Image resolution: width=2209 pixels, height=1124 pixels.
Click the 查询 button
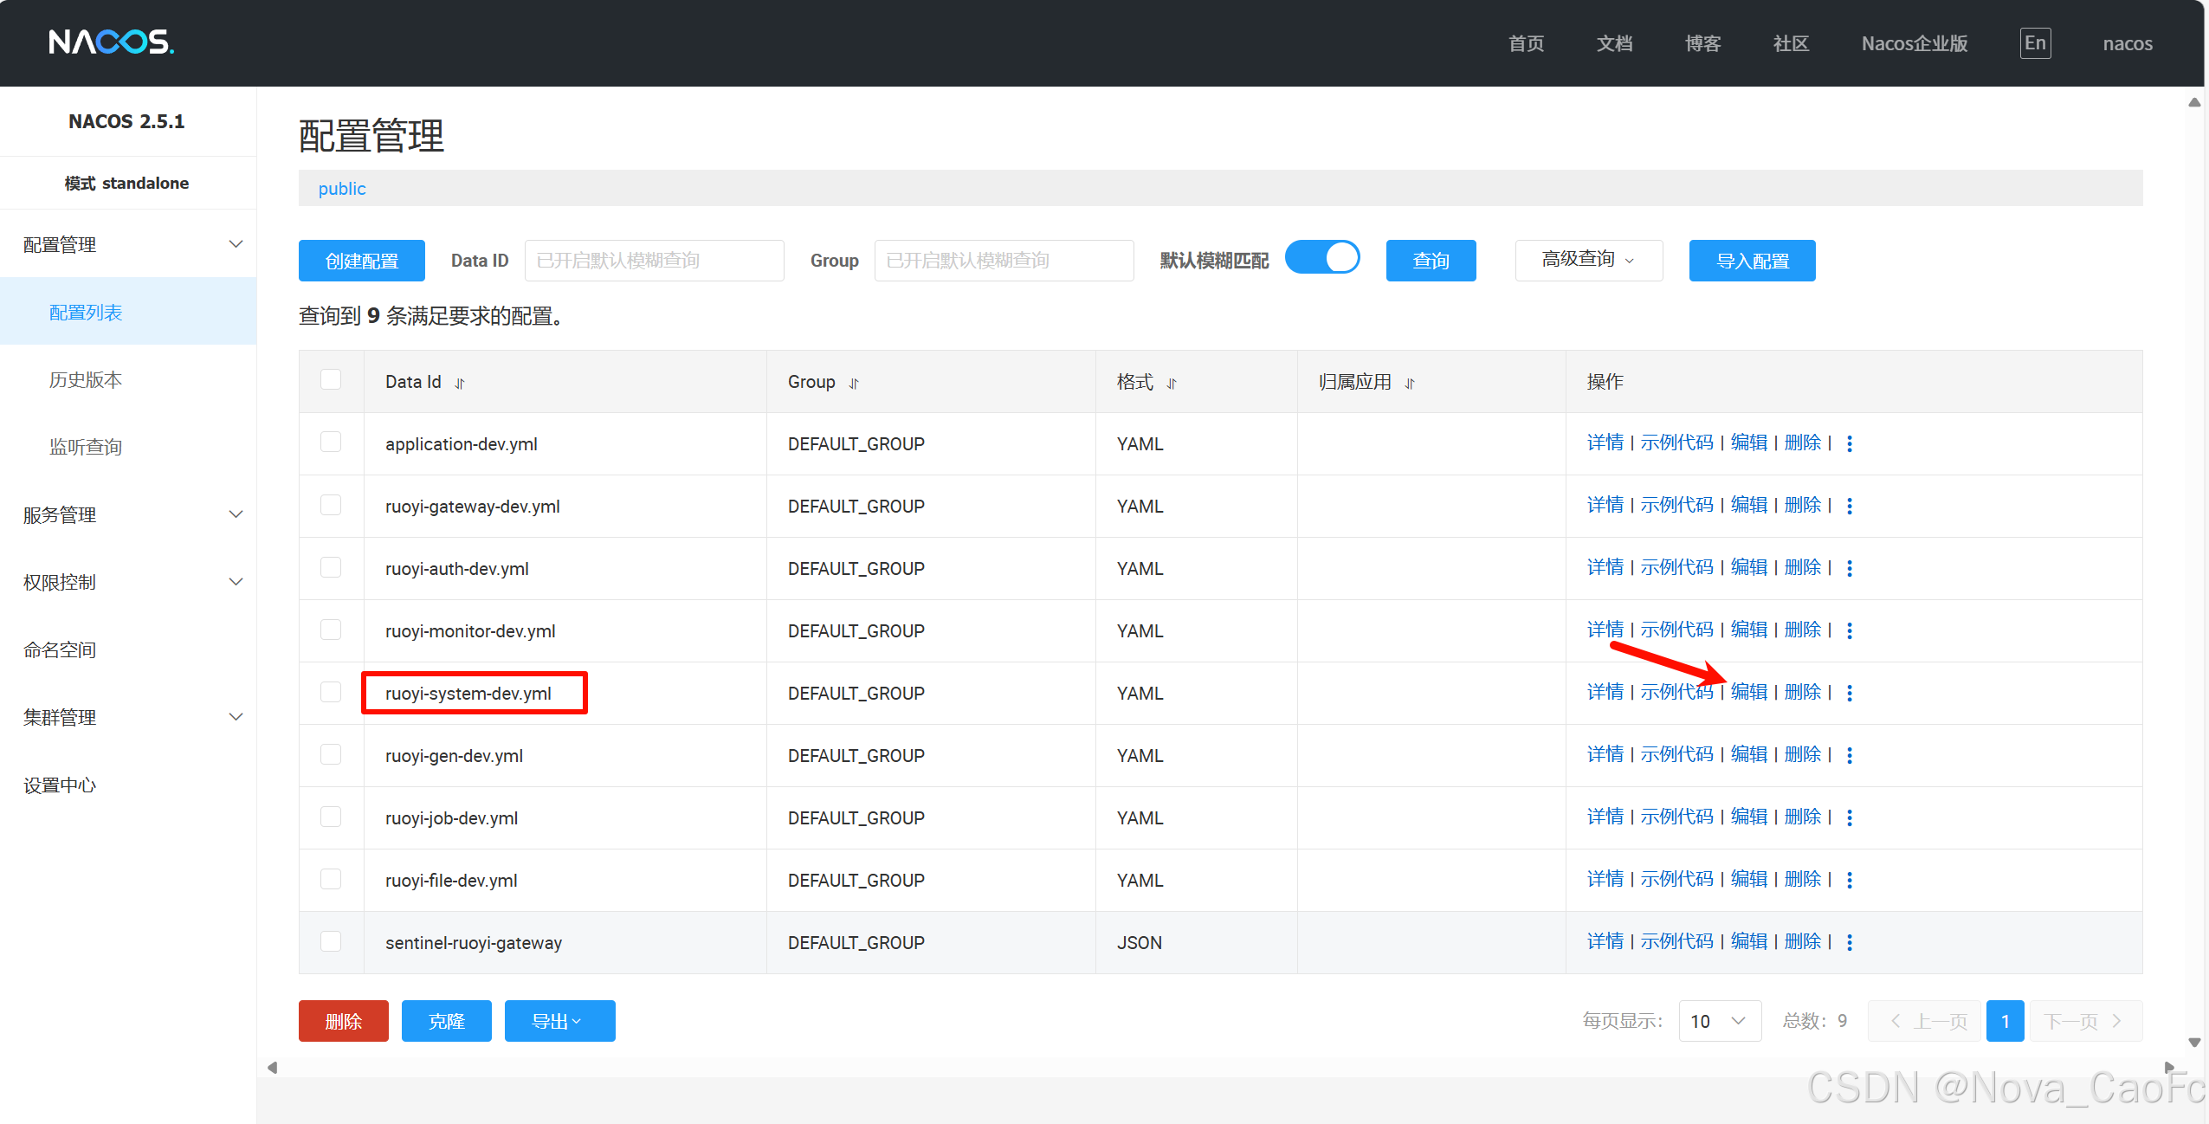pos(1431,260)
